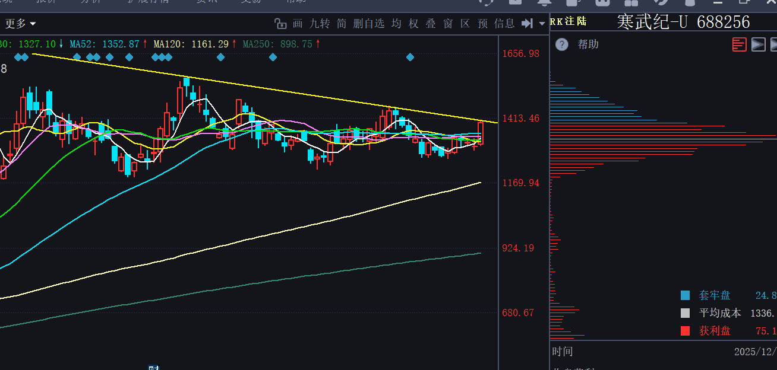Select the 区 range statistics tool

[465, 24]
